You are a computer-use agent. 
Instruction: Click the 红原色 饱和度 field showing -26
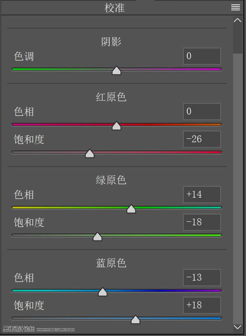(x=201, y=139)
